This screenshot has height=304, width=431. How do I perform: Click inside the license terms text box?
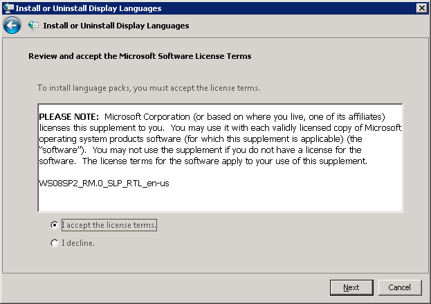220,158
